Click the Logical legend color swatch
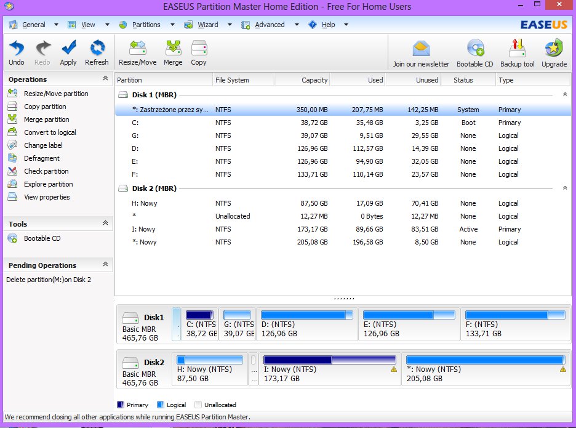Screen dimensions: 576x428 pos(160,405)
